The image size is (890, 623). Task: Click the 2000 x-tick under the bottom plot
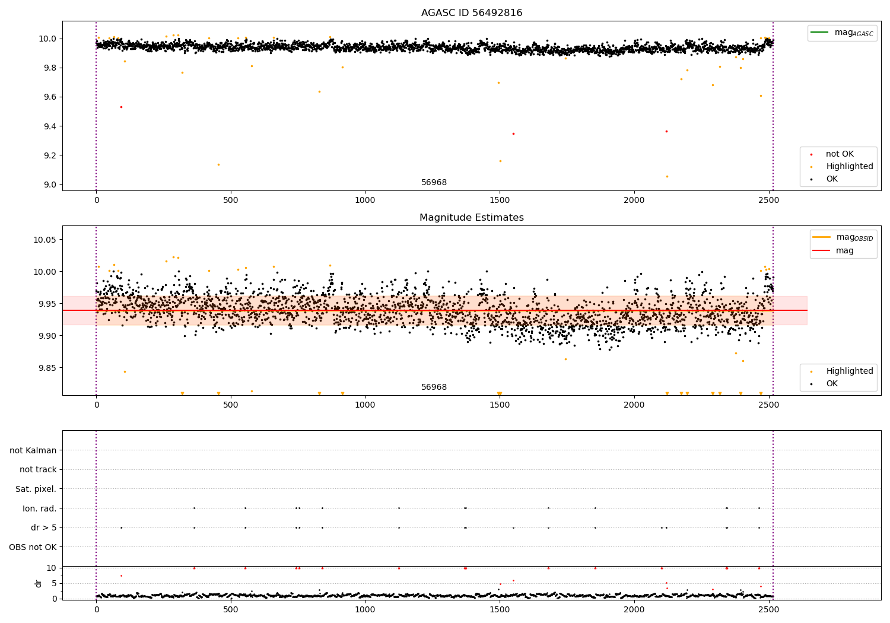pyautogui.click(x=634, y=609)
